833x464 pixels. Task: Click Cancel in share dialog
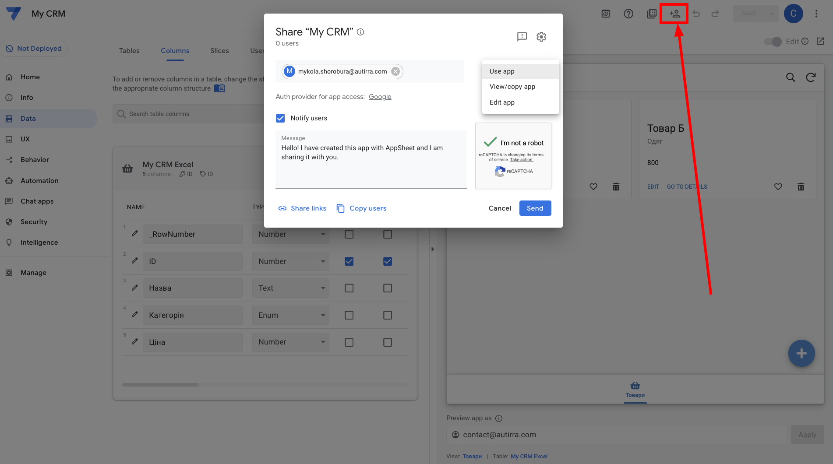(x=500, y=208)
